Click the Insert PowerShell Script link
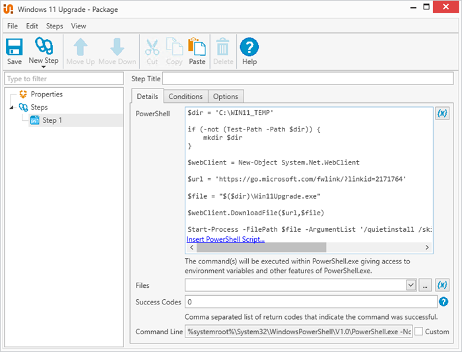The width and height of the screenshot is (462, 352). point(226,239)
